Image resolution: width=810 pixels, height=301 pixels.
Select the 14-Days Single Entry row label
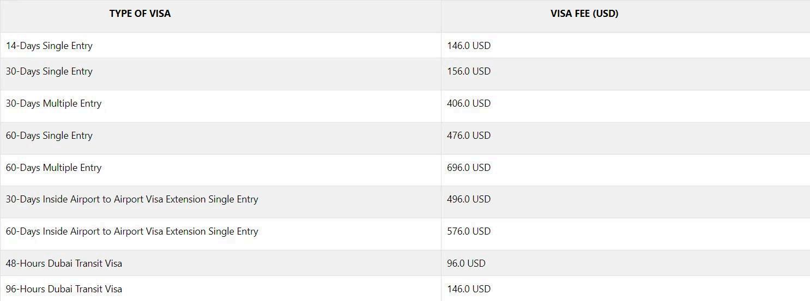pos(49,46)
